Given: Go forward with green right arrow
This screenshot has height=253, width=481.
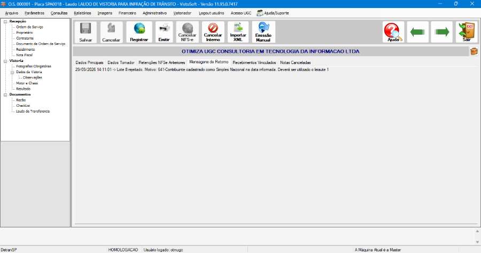Looking at the screenshot, I should (442, 32).
